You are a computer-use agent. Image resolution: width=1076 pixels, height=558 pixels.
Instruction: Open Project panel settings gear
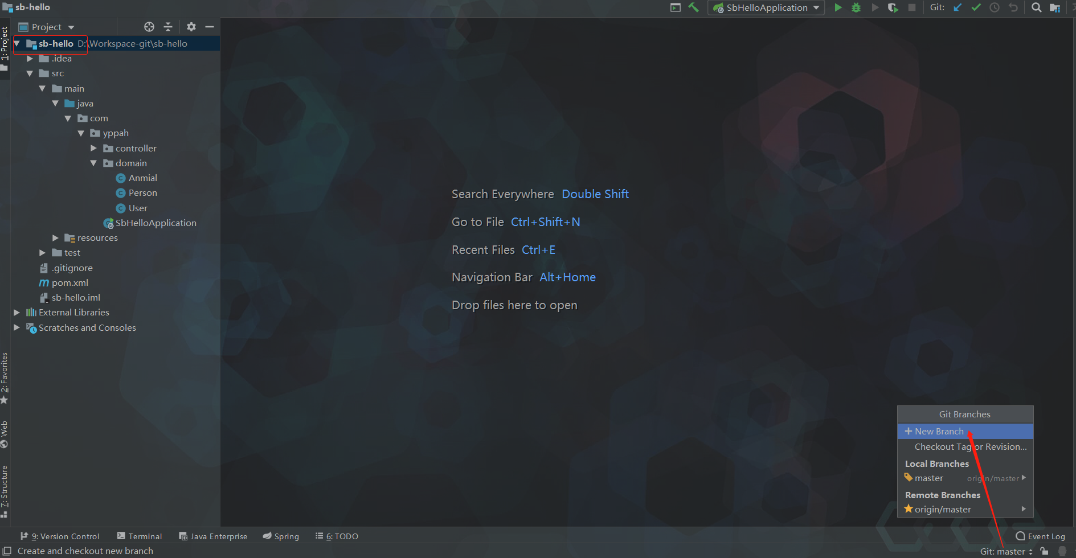coord(191,27)
